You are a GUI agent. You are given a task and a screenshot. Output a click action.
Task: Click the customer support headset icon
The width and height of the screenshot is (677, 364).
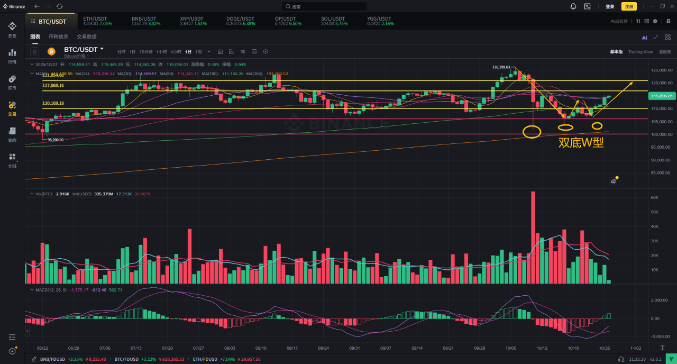point(621,359)
